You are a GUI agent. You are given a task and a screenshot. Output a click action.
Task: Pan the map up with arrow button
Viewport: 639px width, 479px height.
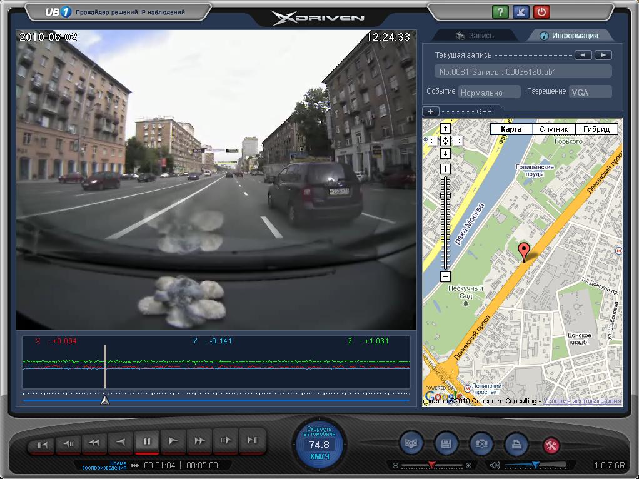445,129
